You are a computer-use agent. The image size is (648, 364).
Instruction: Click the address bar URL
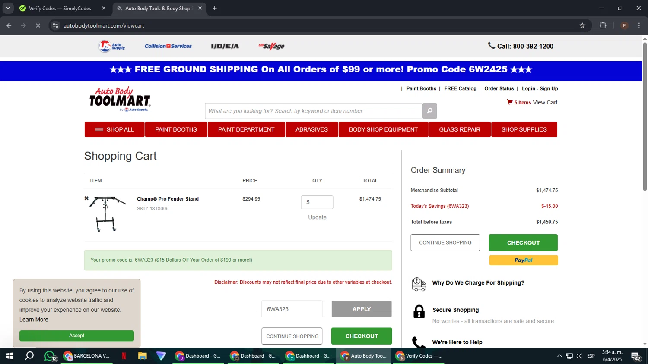(x=104, y=25)
